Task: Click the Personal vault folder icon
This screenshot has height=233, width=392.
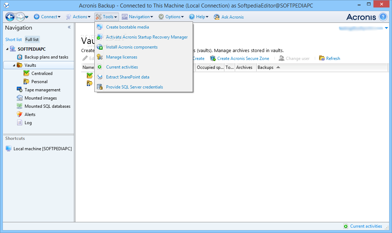Action: point(26,81)
